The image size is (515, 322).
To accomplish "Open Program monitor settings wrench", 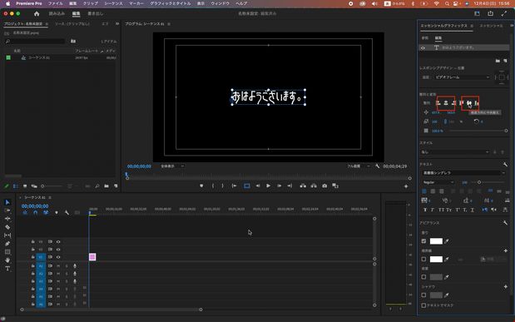I will tap(378, 166).
